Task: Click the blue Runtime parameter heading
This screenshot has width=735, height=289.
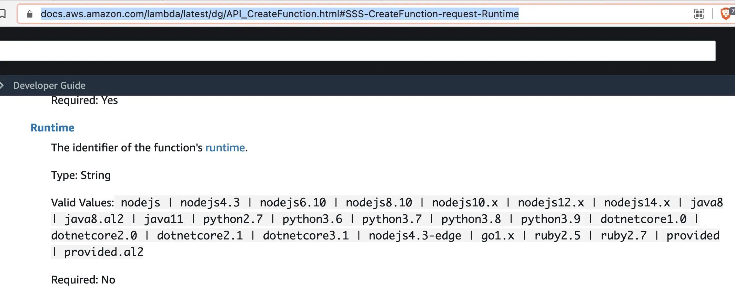Action: point(52,128)
